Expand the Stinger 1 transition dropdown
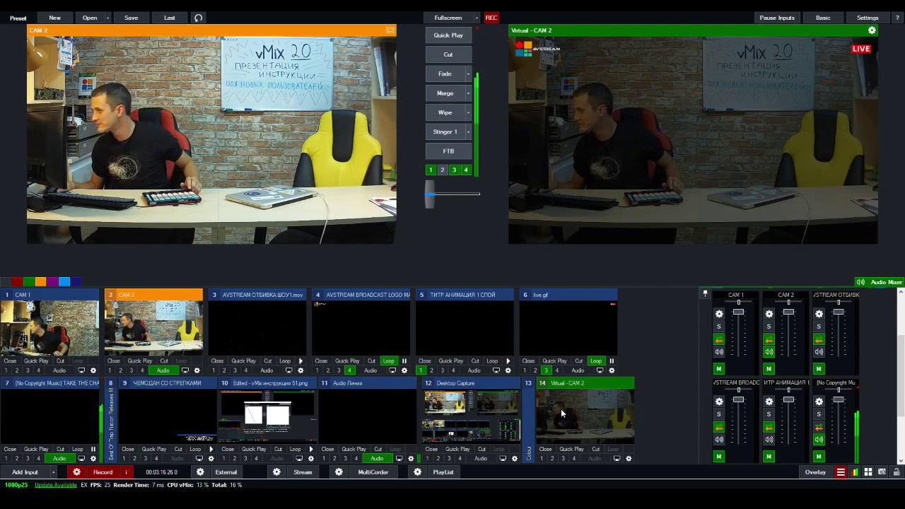The height and width of the screenshot is (509, 905). coord(468,131)
